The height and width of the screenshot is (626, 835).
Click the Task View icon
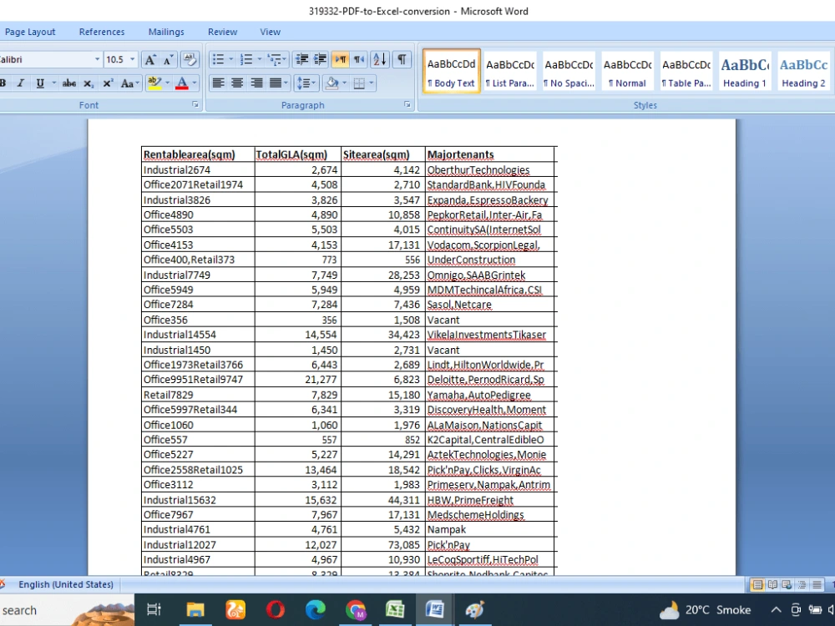[154, 609]
